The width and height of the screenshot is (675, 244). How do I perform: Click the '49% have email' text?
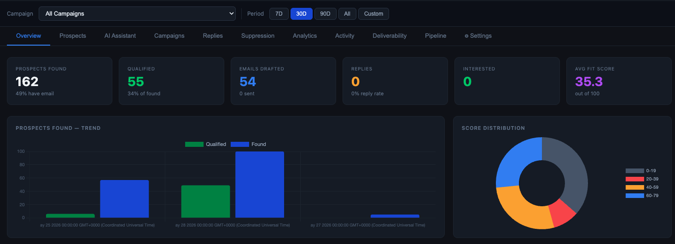click(35, 93)
